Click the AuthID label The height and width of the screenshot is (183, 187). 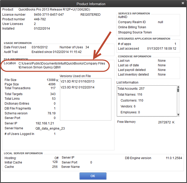(123, 17)
